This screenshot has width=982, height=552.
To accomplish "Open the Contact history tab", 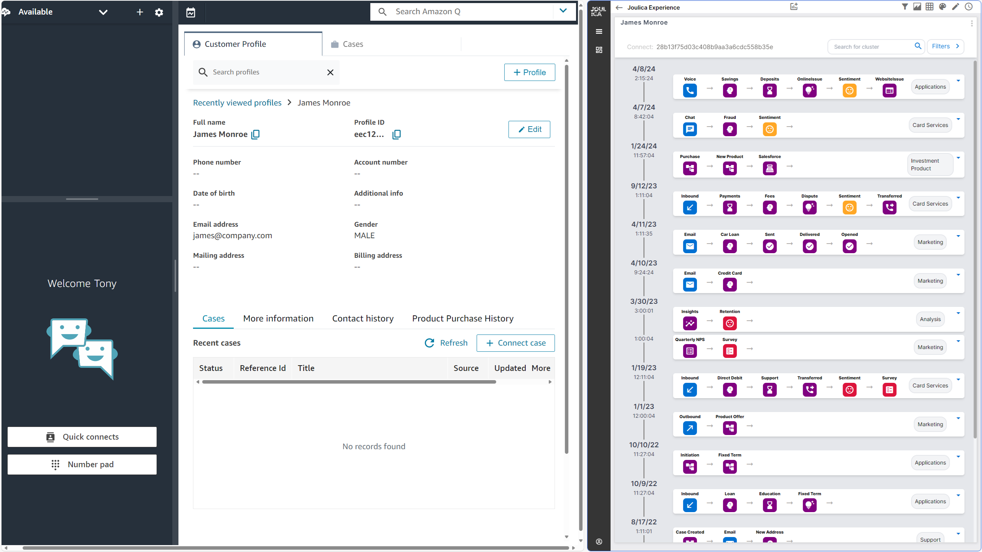I will click(362, 318).
